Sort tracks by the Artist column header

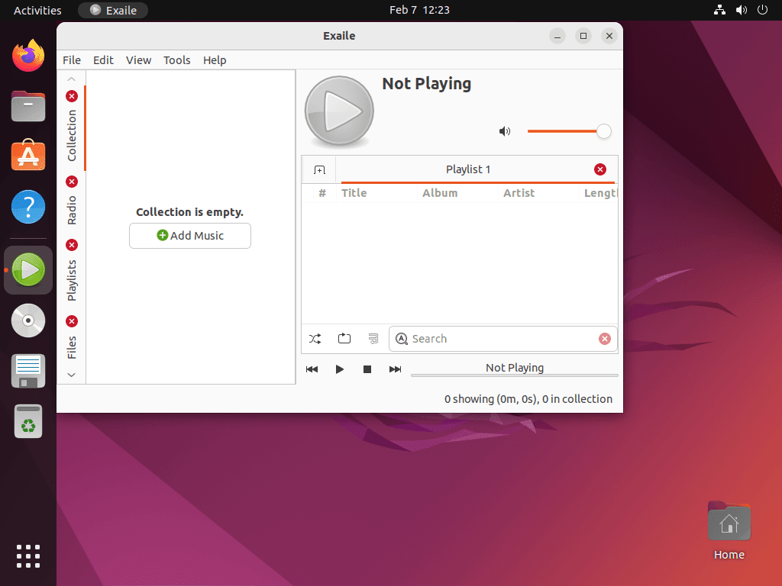point(519,193)
